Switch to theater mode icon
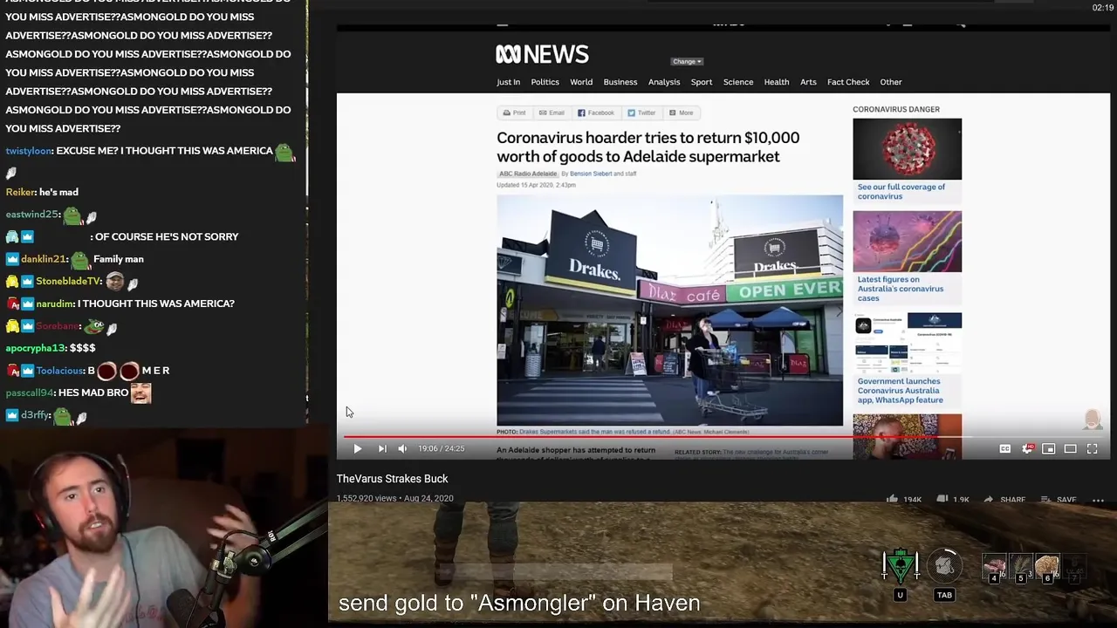Screen dimensions: 1117x628 [1071, 448]
